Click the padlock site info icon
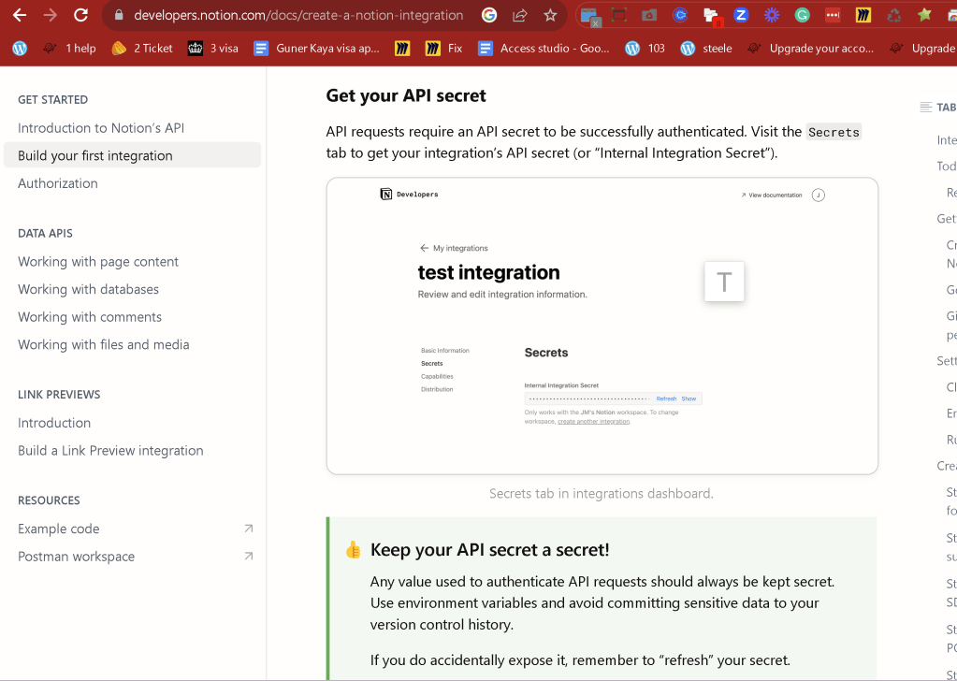Screen dimensions: 957x681 click(120, 15)
